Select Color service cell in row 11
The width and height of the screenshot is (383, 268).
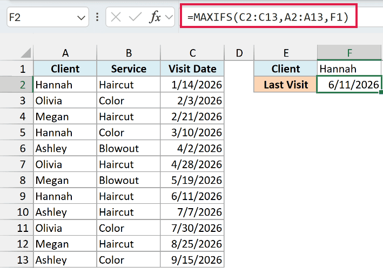click(x=129, y=228)
